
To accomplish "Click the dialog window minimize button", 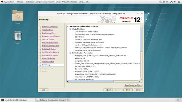I will (133, 14).
